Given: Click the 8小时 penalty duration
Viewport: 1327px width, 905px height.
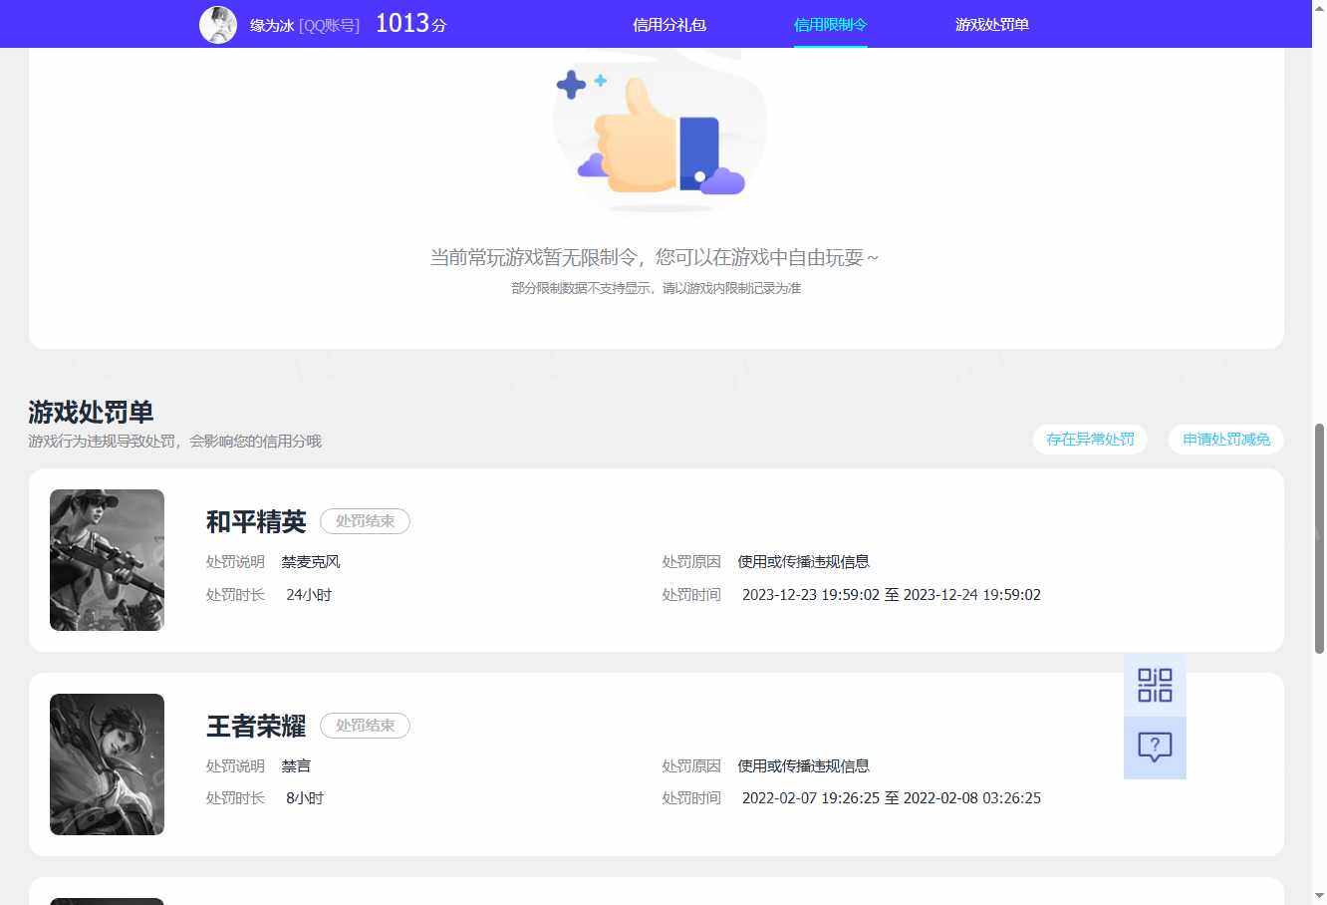Looking at the screenshot, I should point(305,798).
